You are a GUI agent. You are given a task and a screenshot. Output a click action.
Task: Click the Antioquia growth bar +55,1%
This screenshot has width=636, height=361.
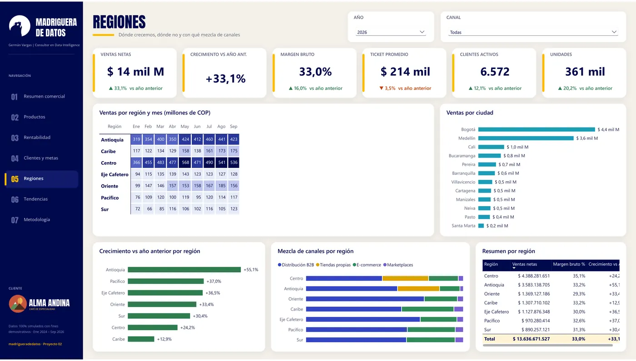pyautogui.click(x=184, y=270)
